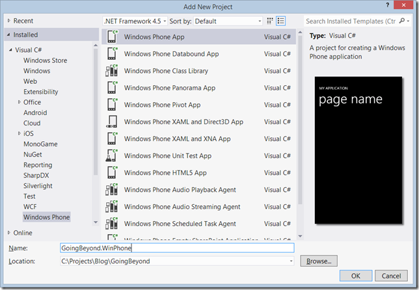This screenshot has height=290, width=419.
Task: Select the Reporting category
Action: coord(38,165)
